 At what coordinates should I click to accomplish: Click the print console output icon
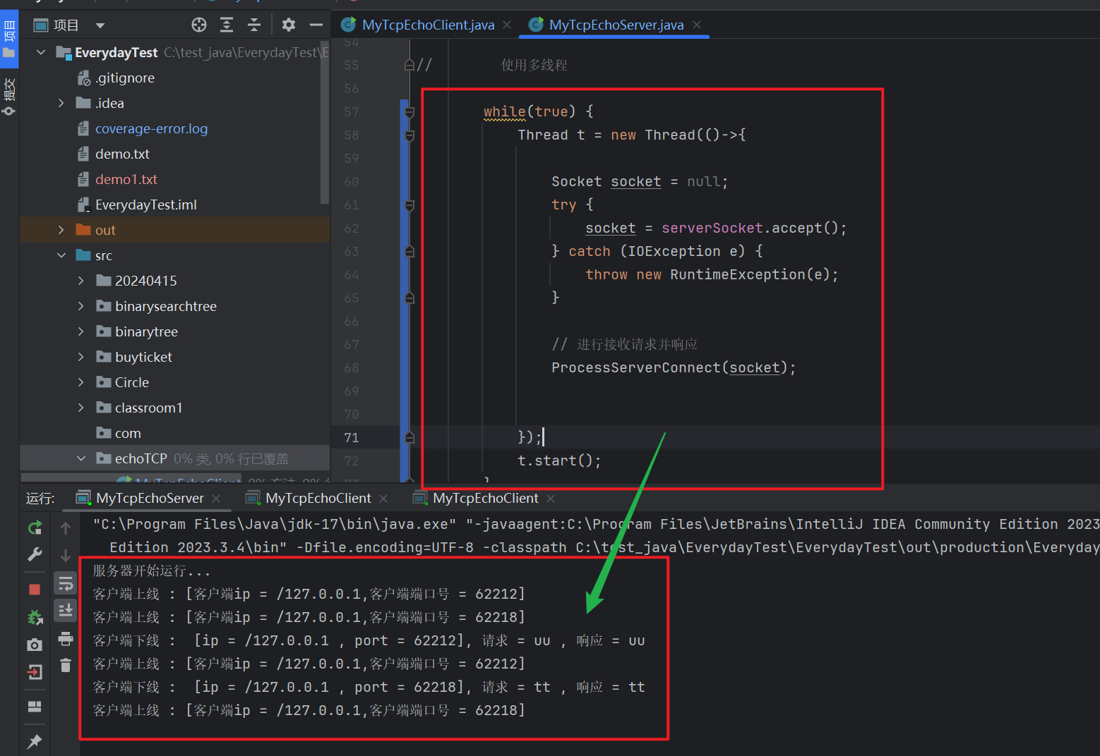click(x=66, y=639)
